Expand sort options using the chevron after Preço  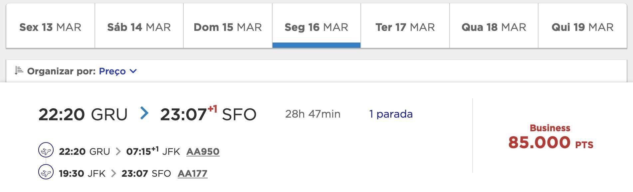pos(133,71)
